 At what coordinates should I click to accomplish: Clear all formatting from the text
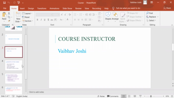(x=70, y=14)
